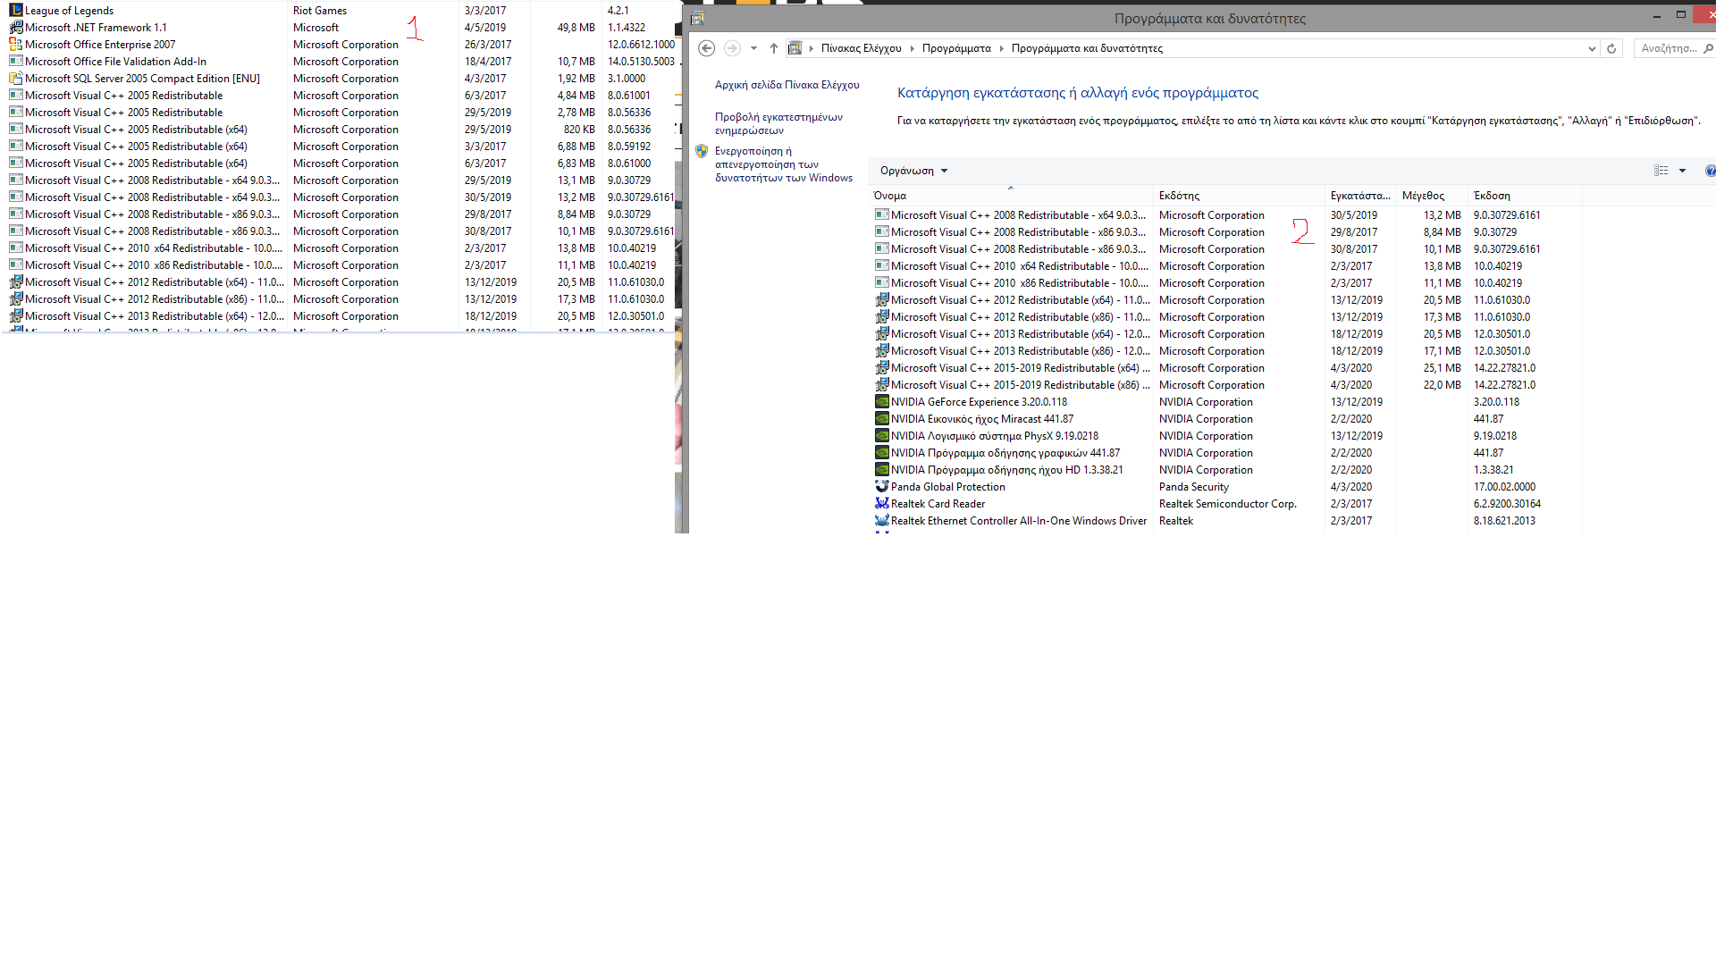Expand the view options dropdown arrow
The height and width of the screenshot is (965, 1716).
(1682, 171)
